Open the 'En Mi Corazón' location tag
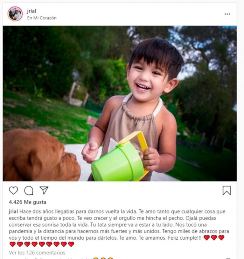 point(42,18)
